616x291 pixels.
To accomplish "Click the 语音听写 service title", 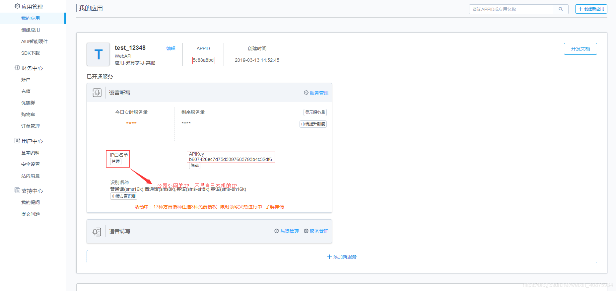I will (120, 93).
